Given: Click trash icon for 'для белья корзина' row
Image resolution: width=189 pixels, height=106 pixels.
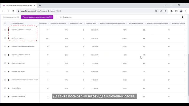Looking at the screenshot, I should tap(9, 38).
